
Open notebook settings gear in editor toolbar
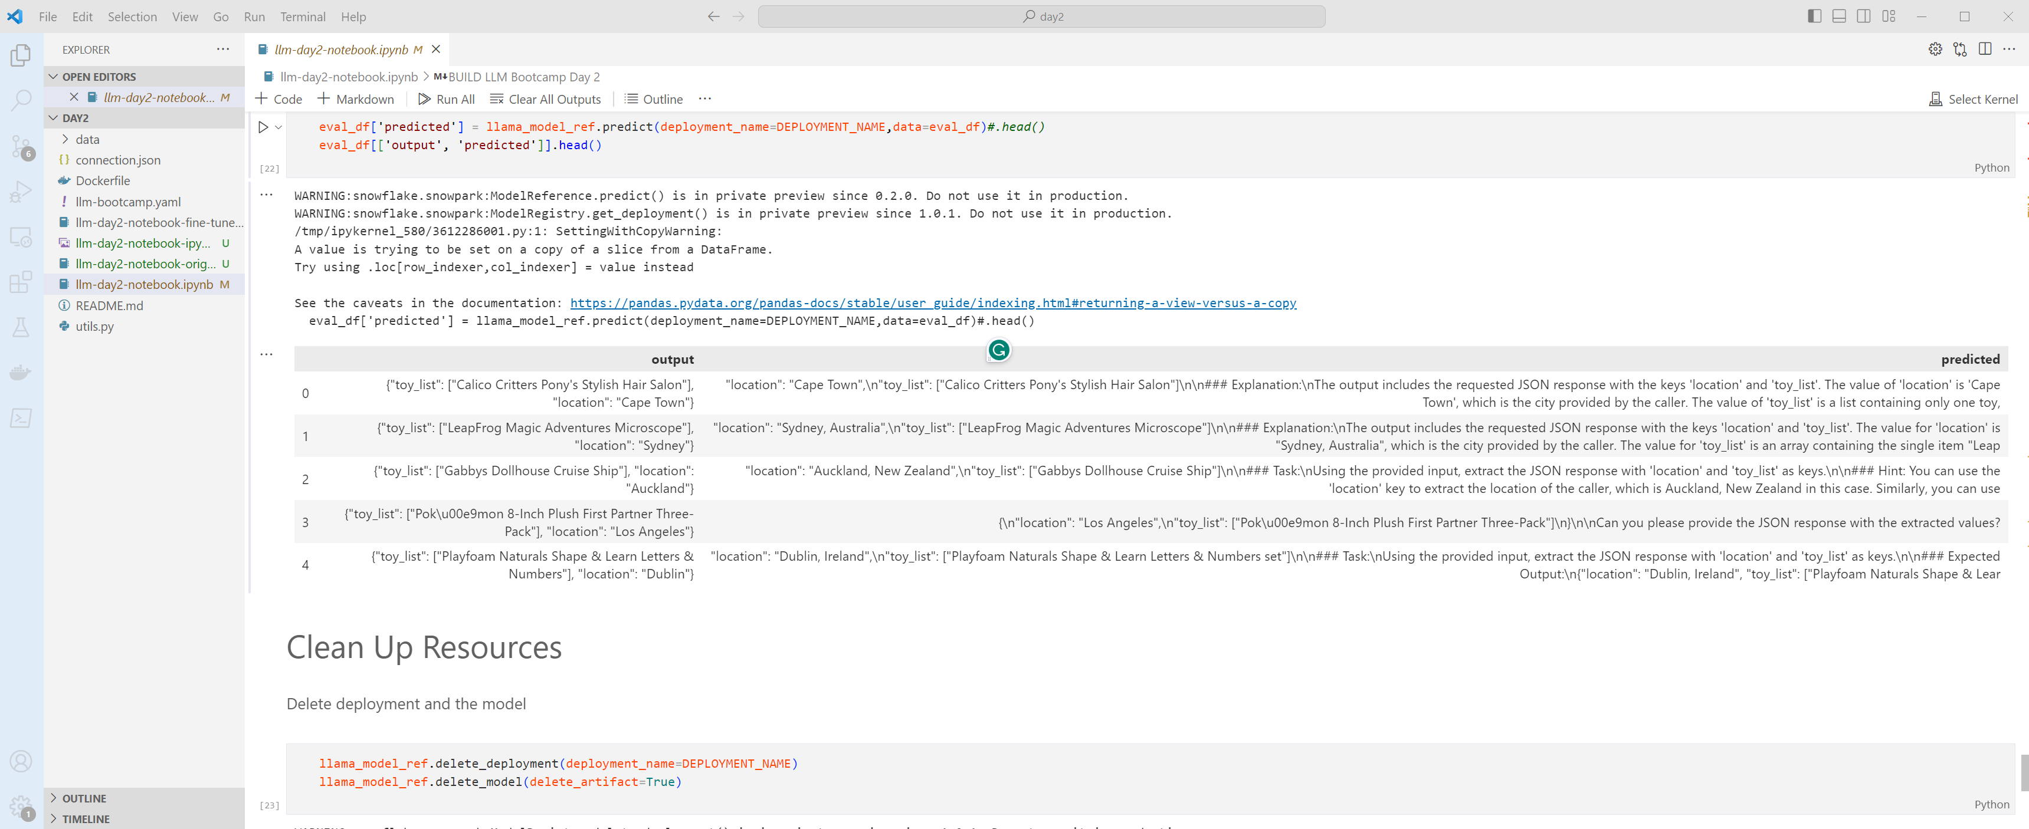point(1935,50)
